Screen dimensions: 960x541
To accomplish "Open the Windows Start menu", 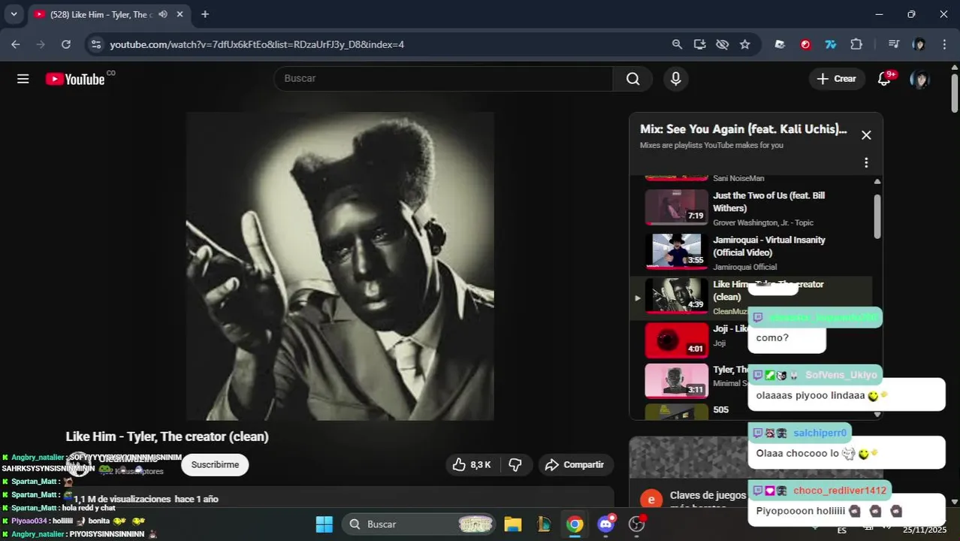I will 324,524.
